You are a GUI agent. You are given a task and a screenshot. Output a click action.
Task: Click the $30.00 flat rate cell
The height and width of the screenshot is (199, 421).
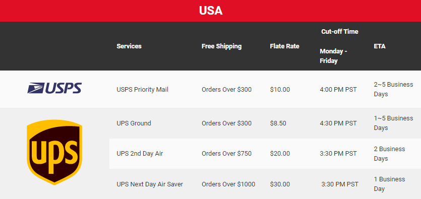[280, 184]
